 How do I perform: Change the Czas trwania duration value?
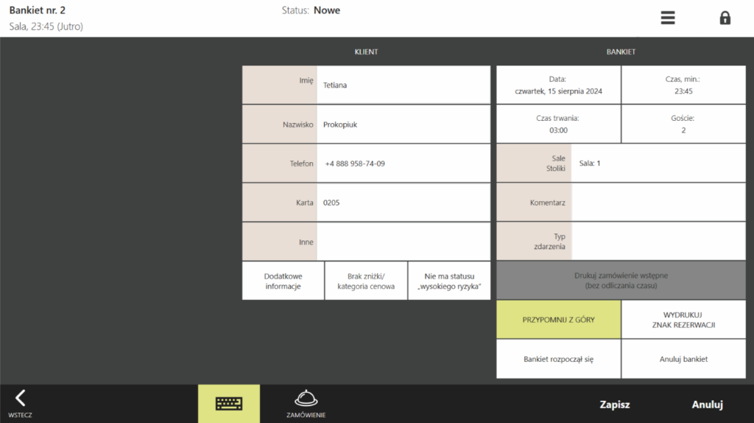click(x=558, y=124)
